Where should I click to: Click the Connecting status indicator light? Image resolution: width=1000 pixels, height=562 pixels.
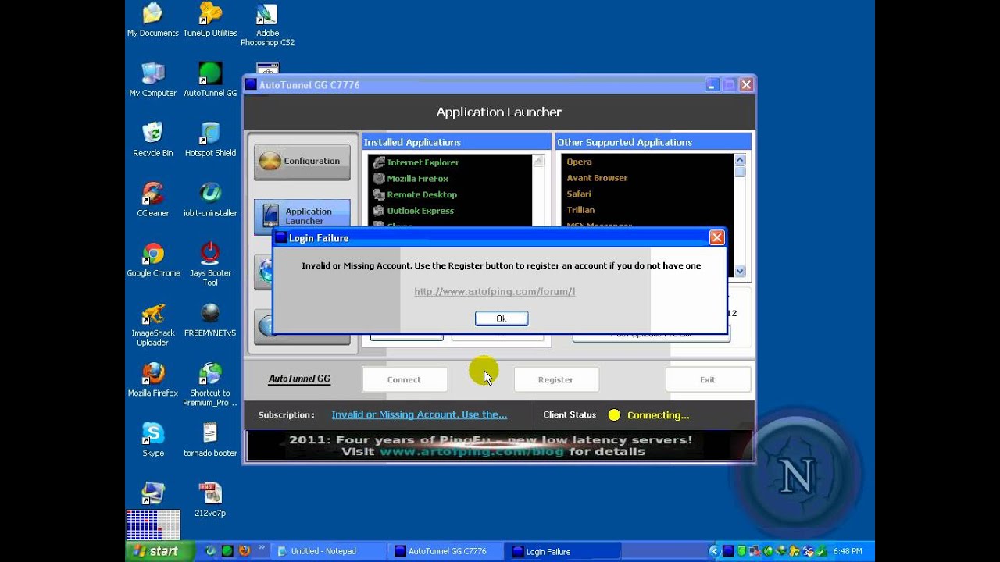pos(614,415)
